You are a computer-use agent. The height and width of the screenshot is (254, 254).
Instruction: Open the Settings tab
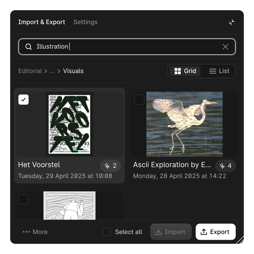pos(85,22)
